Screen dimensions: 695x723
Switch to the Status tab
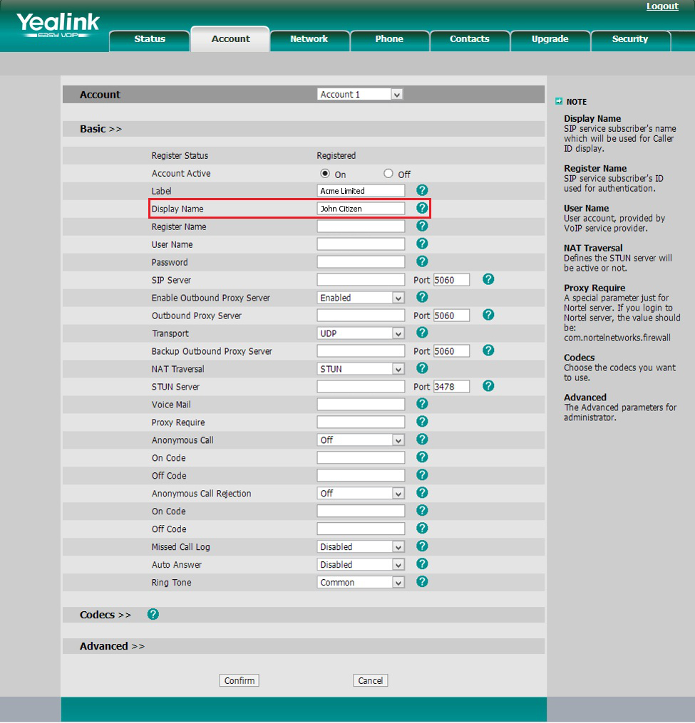pos(150,40)
